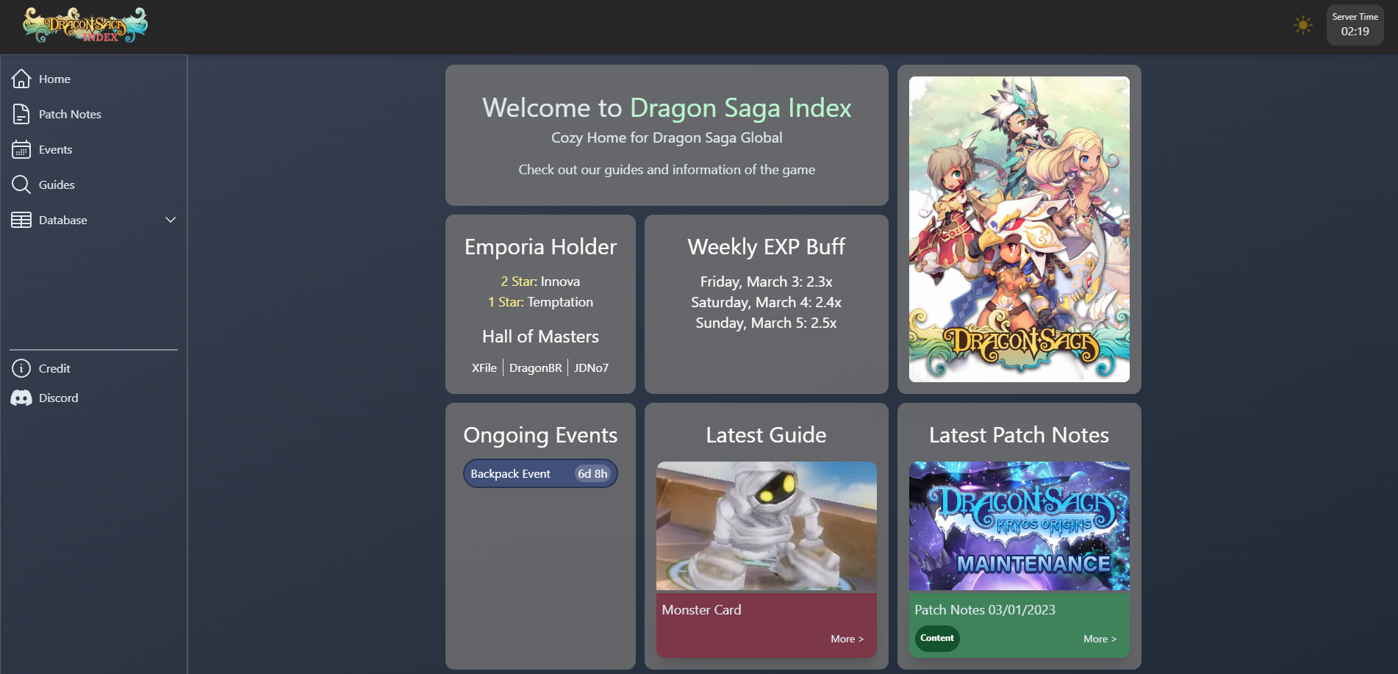
Task: Go to Events in the sidebar
Action: click(55, 149)
